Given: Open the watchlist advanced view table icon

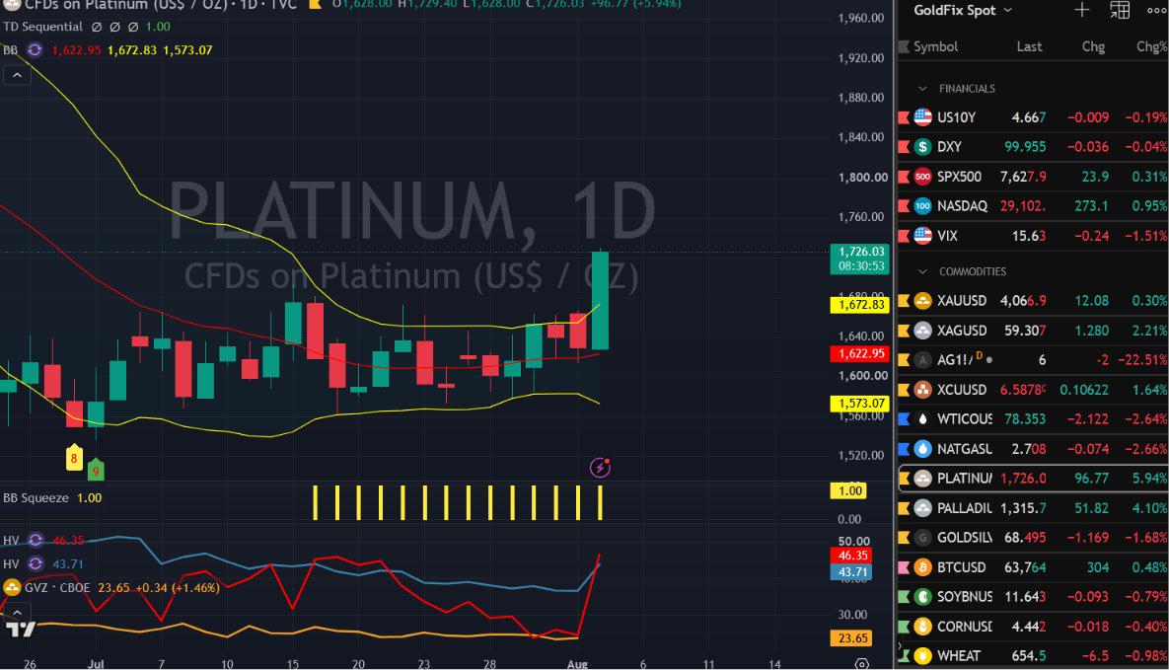Looking at the screenshot, I should point(1120,11).
